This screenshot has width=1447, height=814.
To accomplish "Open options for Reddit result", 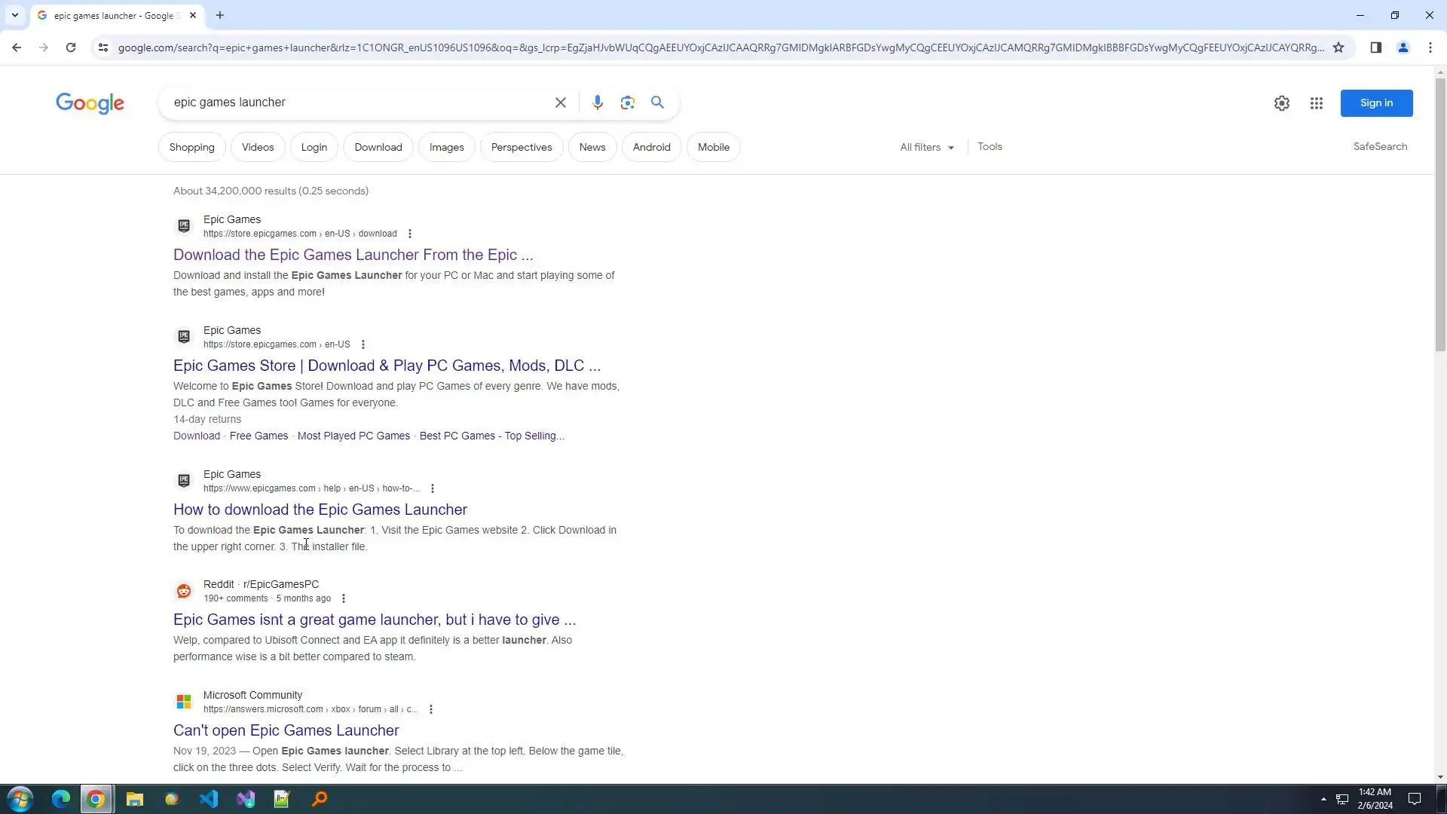I will coord(344,598).
